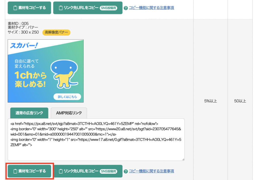Open コピー機能に関する注意事項 link above 素材ID 005
Image resolution: width=257 pixels, height=180 pixels.
[x=151, y=8]
